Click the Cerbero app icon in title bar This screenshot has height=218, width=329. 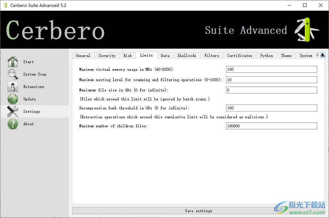coord(6,5)
